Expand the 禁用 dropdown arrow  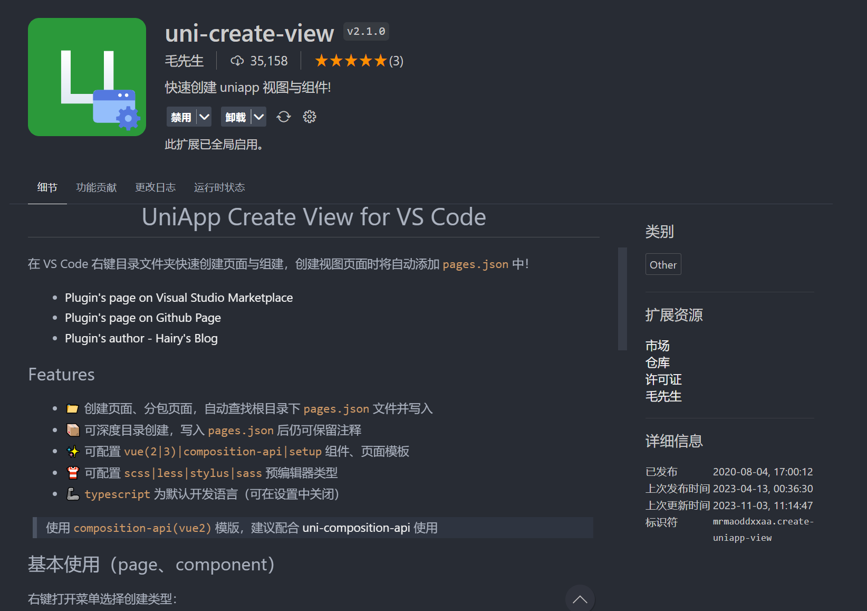(205, 117)
